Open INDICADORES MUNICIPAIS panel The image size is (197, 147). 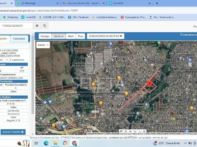(106, 36)
